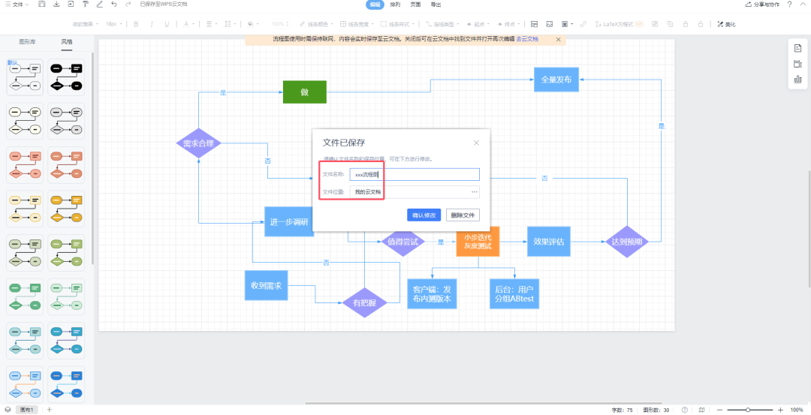Screen dimensions: 811x415
Task: Open the 线条样式 line style dropdown
Action: (398, 24)
